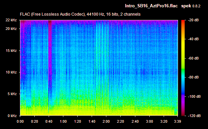Viewport: 208px width, 129px height.
Task: Click the green band of color scale
Action: pos(183,72)
